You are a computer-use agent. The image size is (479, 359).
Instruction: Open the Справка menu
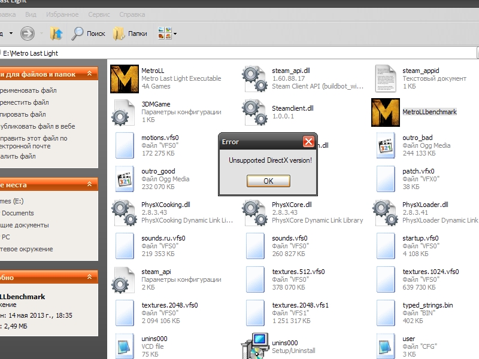point(132,14)
